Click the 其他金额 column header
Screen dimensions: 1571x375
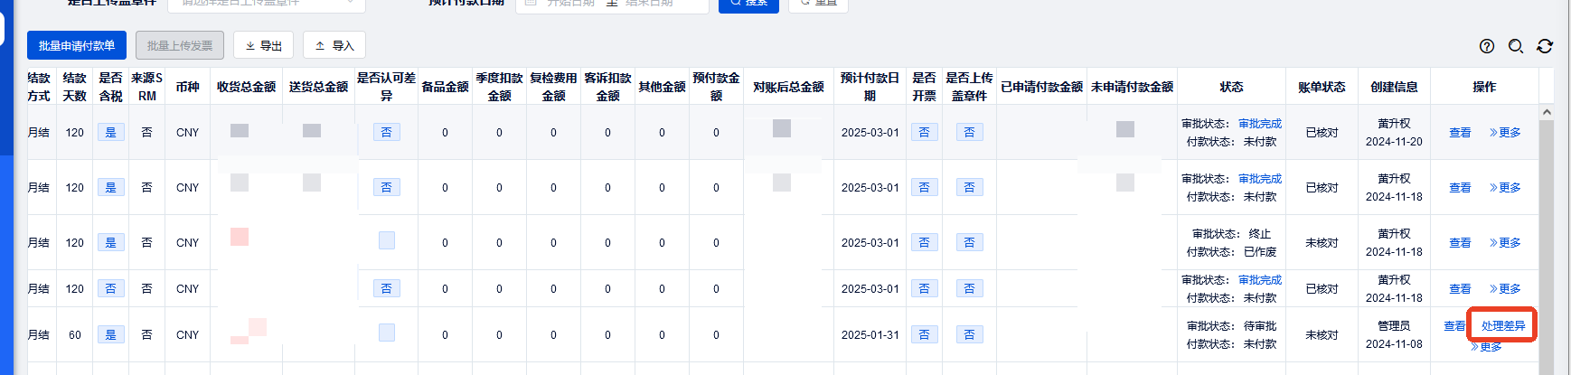pyautogui.click(x=662, y=87)
